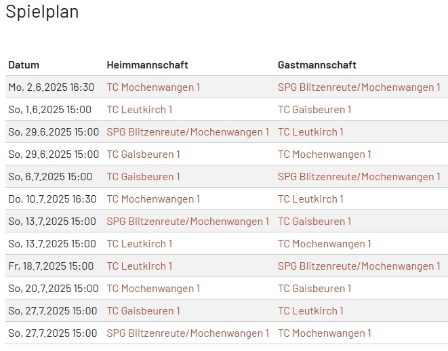Open home SPG Blitzenreute/Mochenwangen 1 on 27.7.2025
This screenshot has height=351, width=448.
[x=188, y=333]
